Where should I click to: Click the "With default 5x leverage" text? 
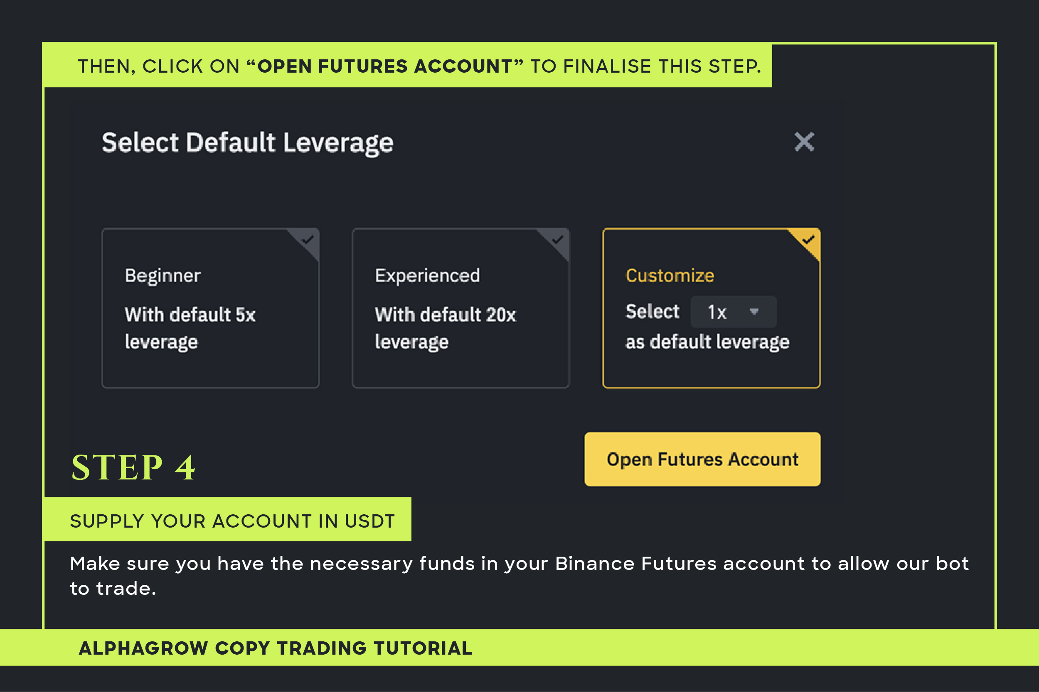tap(190, 328)
